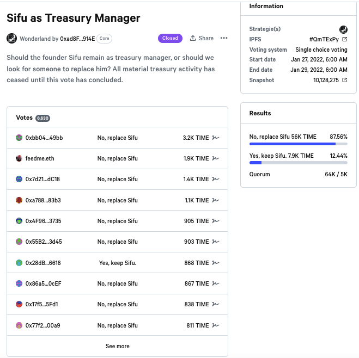Click avatar of voter 0x7d21...dC18
The image size is (359, 358).
tap(19, 179)
